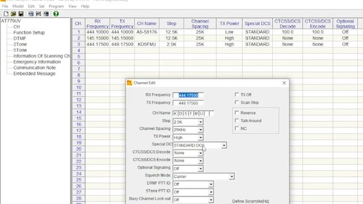363x204 pixels.
Task: Click channel row header 1
Action: point(79,32)
